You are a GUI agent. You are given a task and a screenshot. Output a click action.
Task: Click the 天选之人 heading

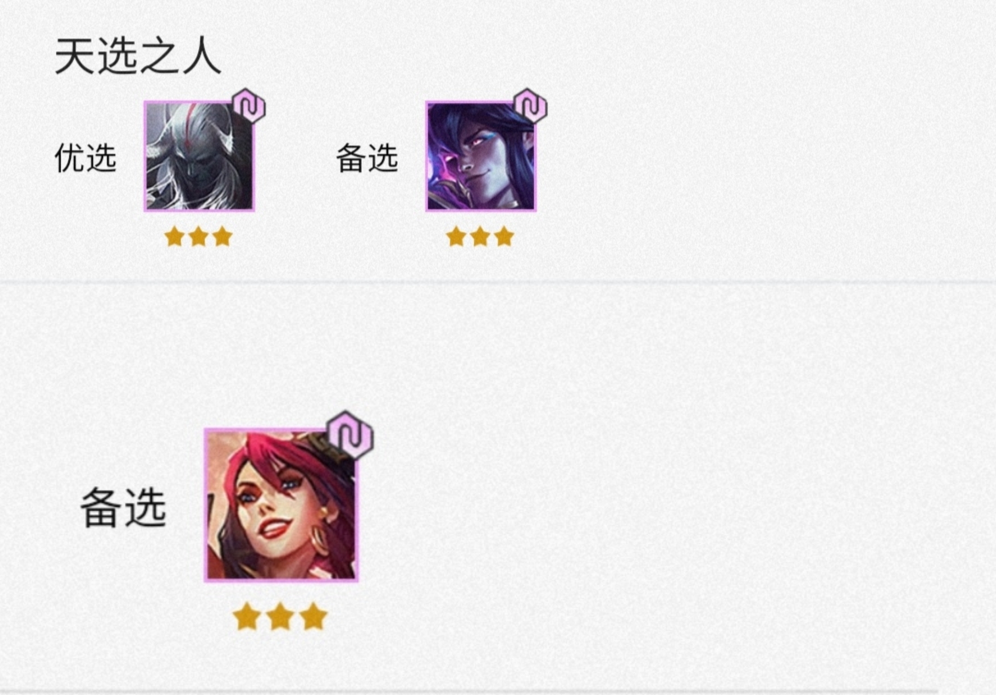click(137, 57)
